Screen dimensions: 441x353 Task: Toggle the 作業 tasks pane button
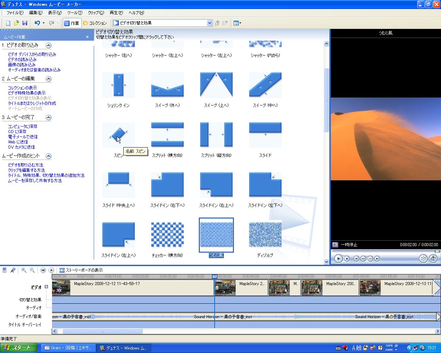pos(72,23)
